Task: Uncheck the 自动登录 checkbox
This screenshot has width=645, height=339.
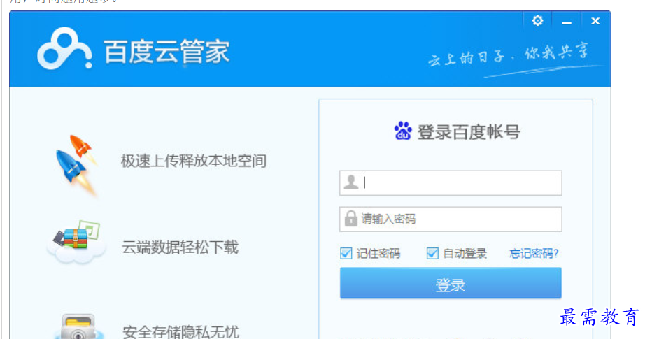Action: (432, 253)
